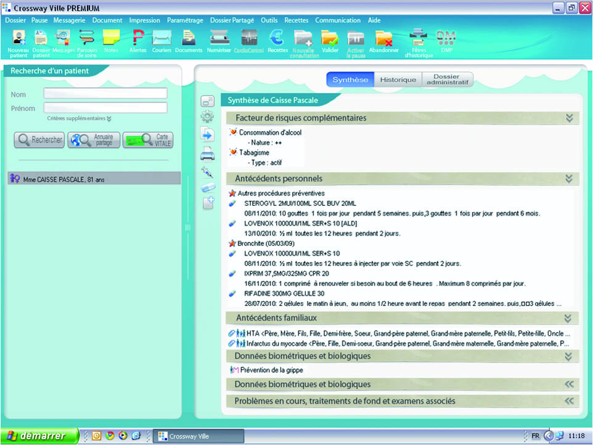Open the Messages toolbar icon

pyautogui.click(x=62, y=39)
